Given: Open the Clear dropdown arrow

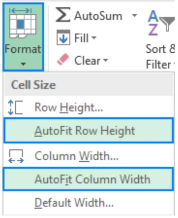Looking at the screenshot, I should click(106, 60).
